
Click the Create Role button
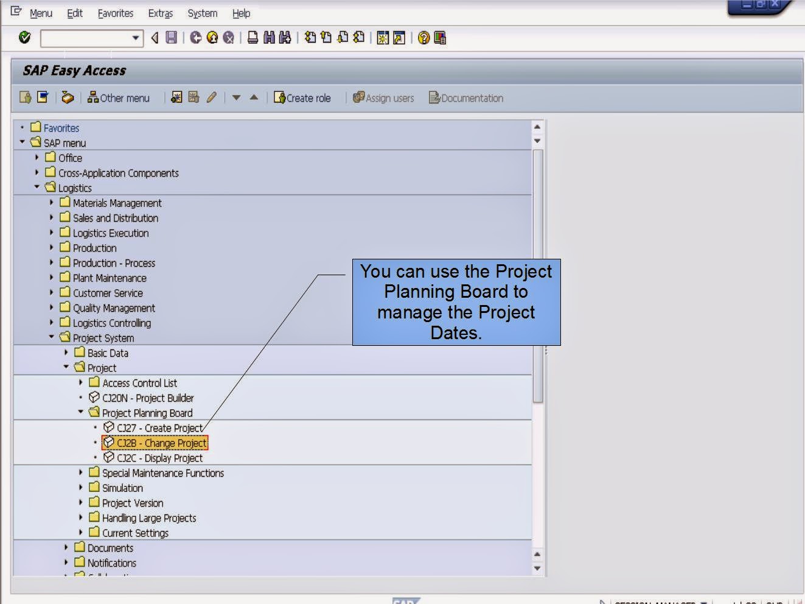pos(302,97)
